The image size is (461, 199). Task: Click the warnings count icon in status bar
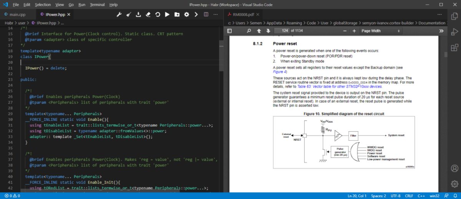coord(15,196)
